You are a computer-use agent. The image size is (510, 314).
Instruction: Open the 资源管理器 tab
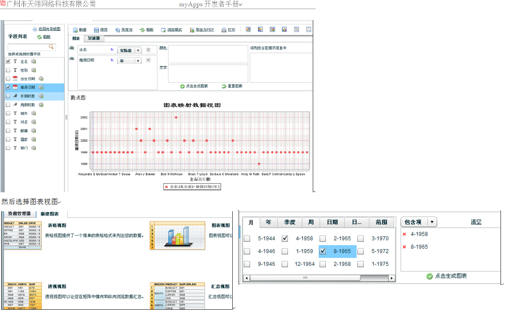point(19,214)
